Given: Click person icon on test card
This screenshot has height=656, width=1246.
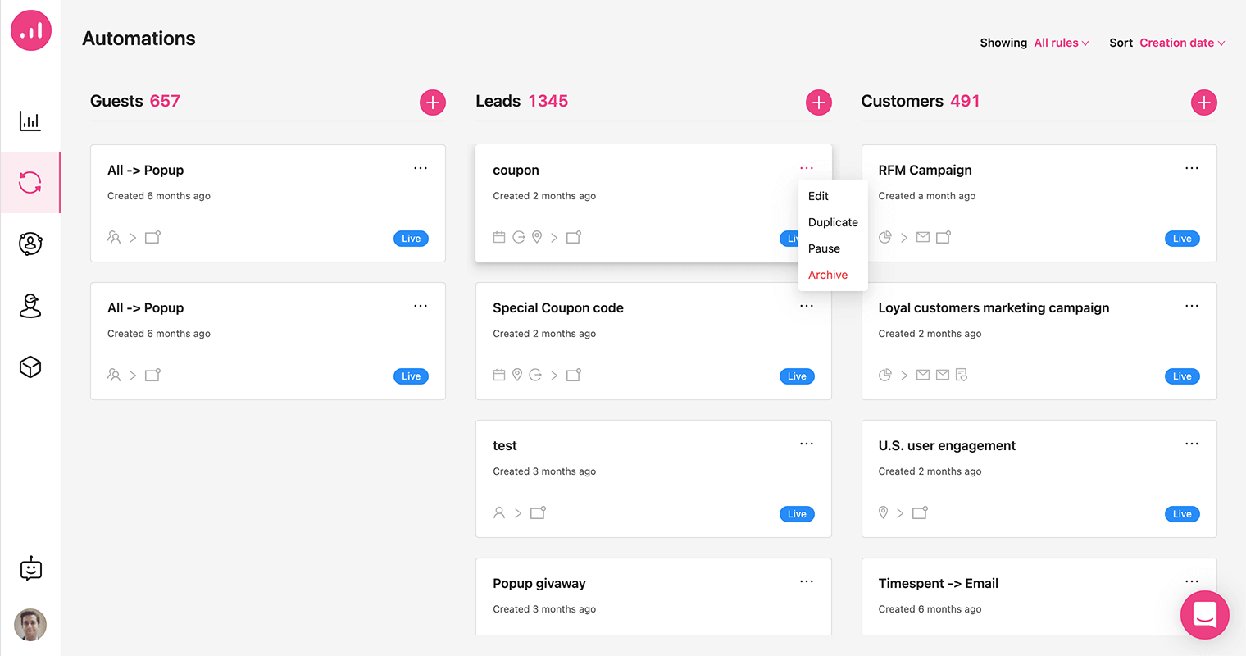Looking at the screenshot, I should point(499,512).
